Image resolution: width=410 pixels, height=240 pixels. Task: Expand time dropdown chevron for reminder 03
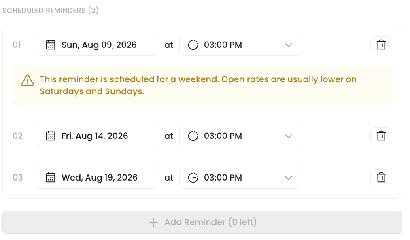coord(289,178)
